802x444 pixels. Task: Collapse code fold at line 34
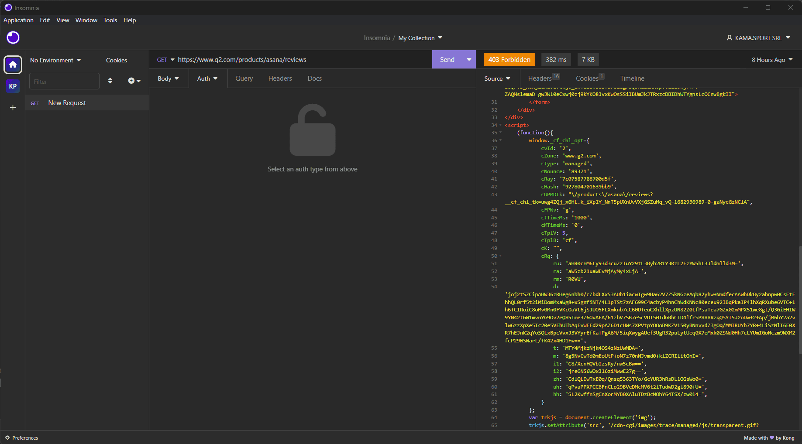(x=501, y=125)
